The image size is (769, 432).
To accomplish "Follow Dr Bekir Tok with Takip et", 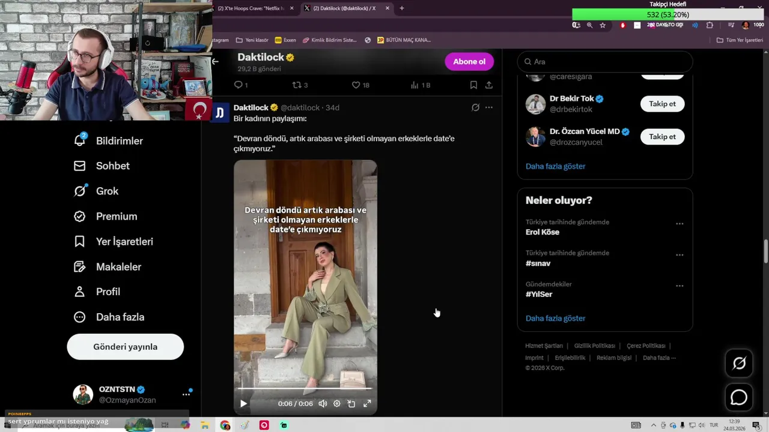I will tap(662, 104).
